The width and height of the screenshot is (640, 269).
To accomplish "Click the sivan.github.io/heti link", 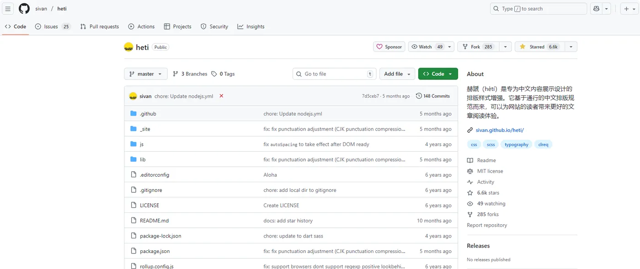I will point(500,130).
